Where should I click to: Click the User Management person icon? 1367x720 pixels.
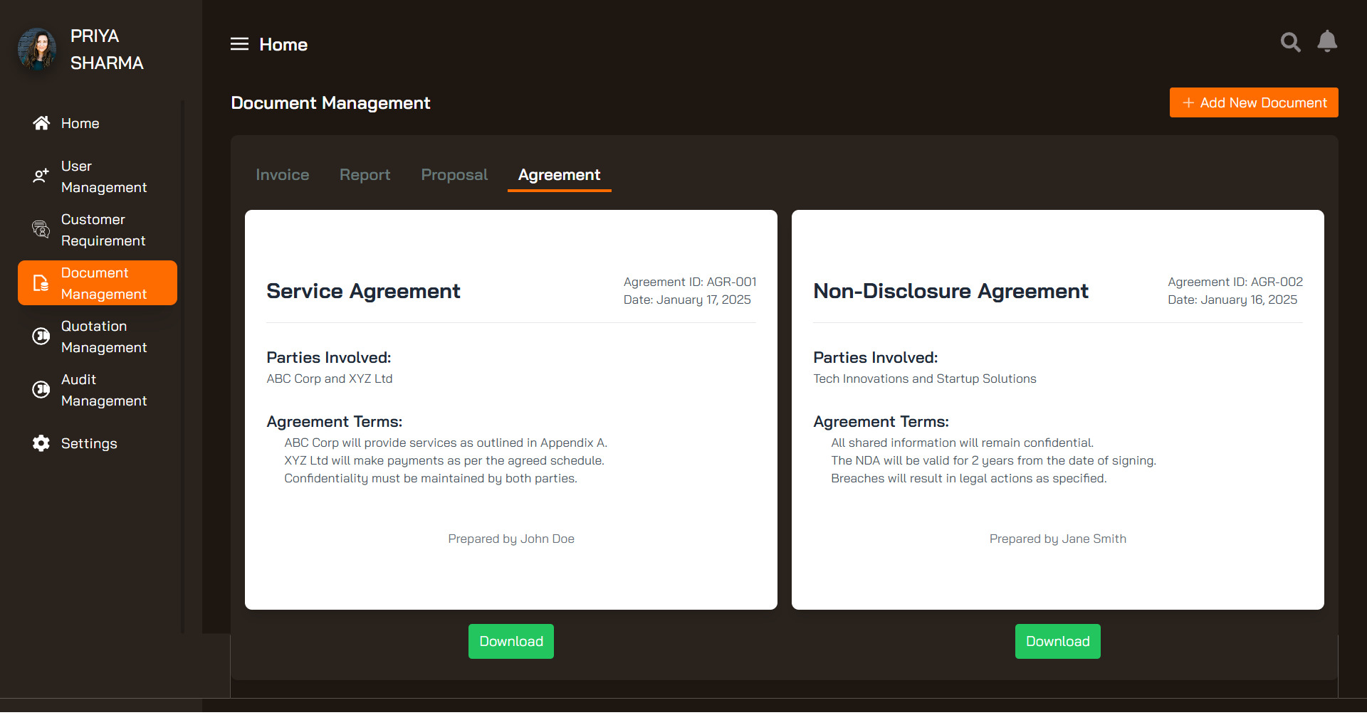click(x=41, y=176)
